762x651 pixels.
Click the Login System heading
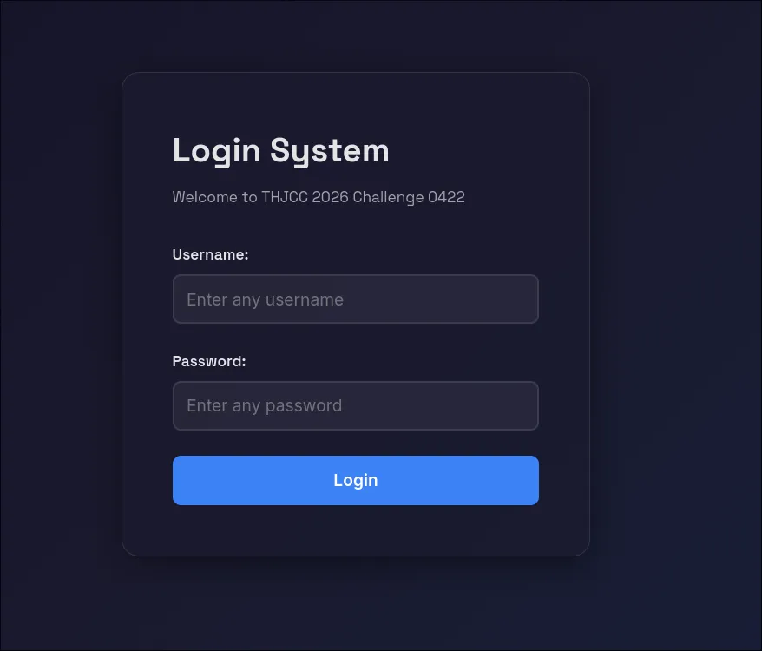click(x=281, y=151)
